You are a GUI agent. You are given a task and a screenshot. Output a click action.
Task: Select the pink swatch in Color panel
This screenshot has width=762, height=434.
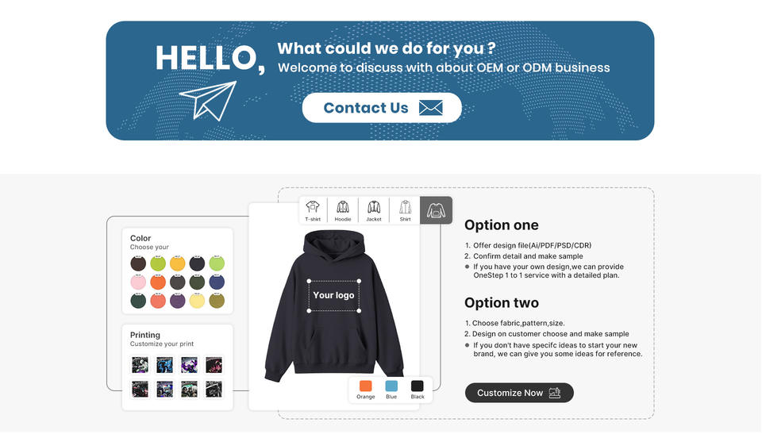138,282
